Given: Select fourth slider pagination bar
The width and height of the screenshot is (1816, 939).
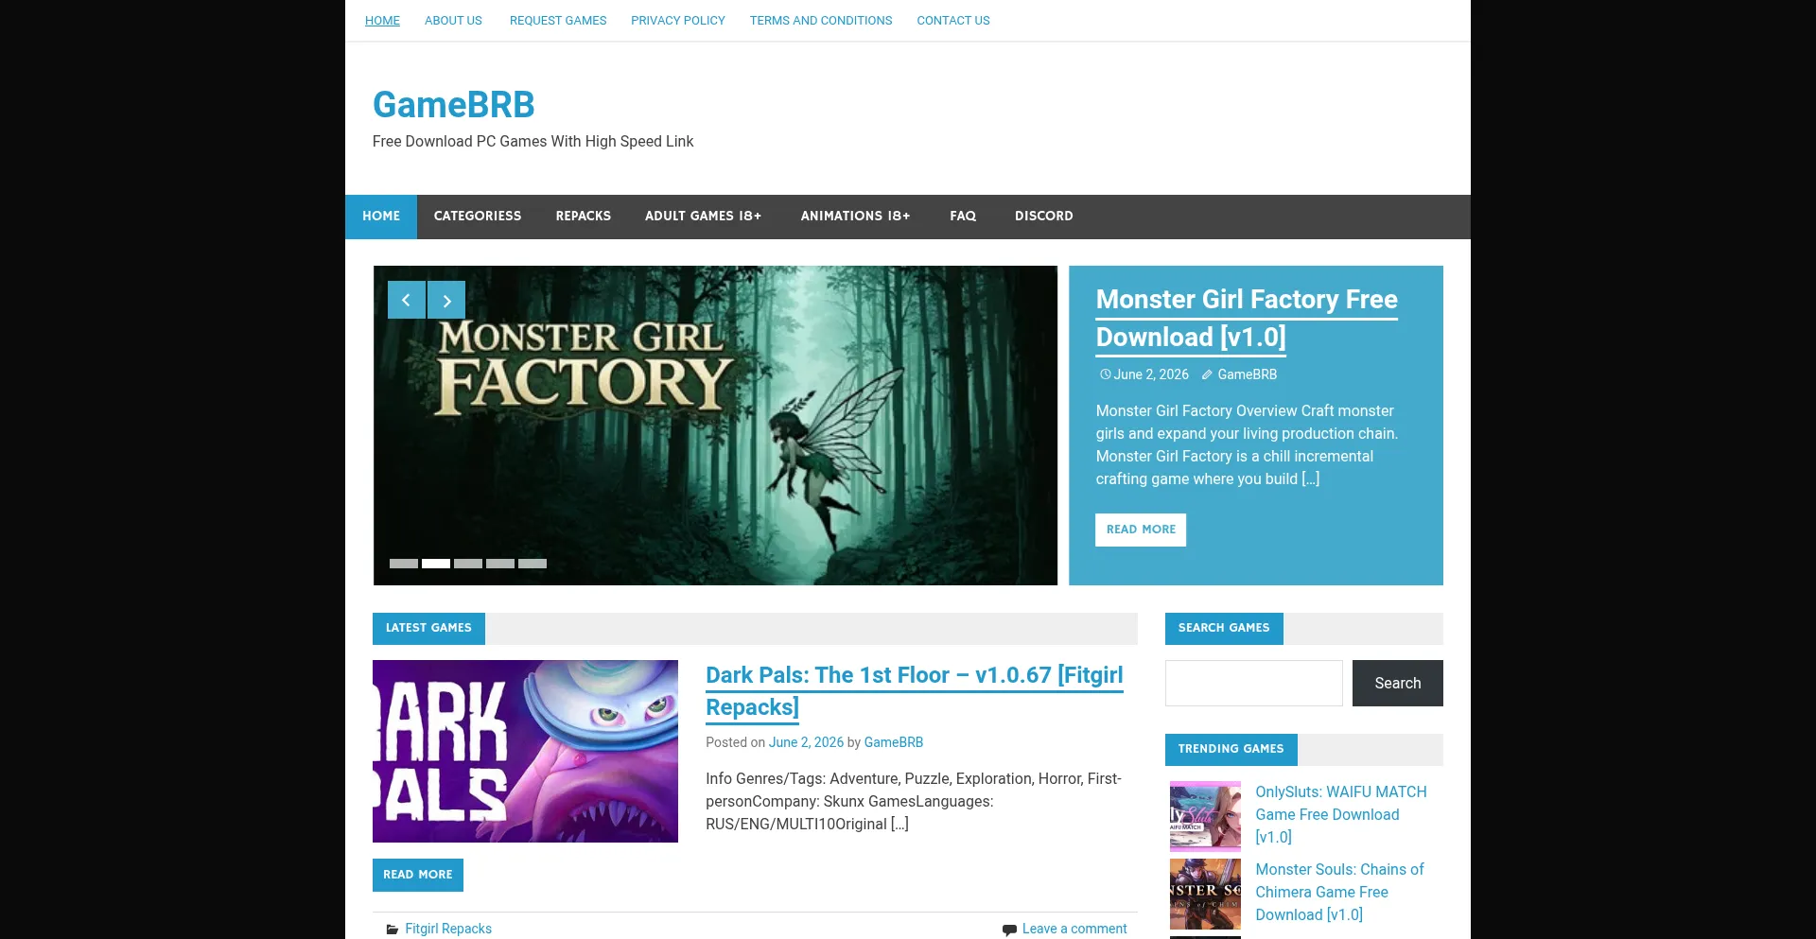Looking at the screenshot, I should [500, 564].
